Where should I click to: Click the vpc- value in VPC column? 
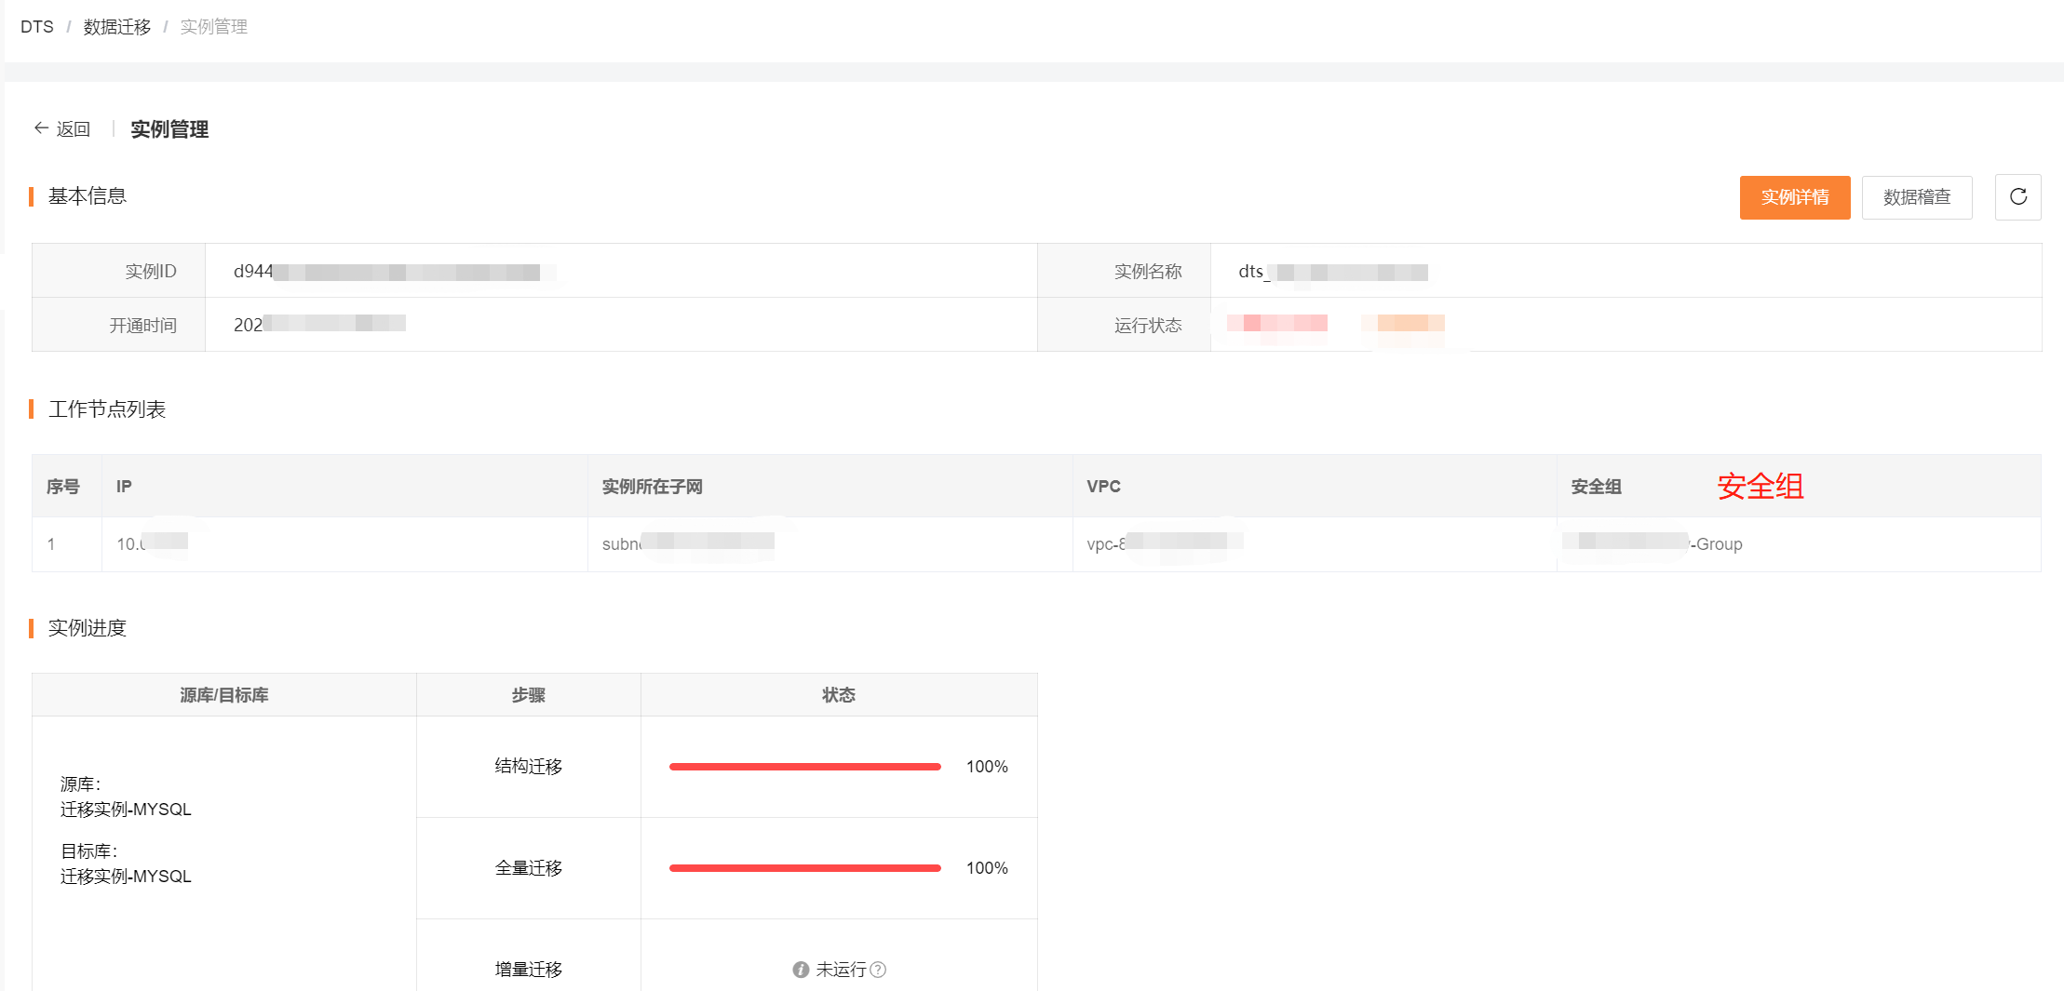click(x=1164, y=543)
